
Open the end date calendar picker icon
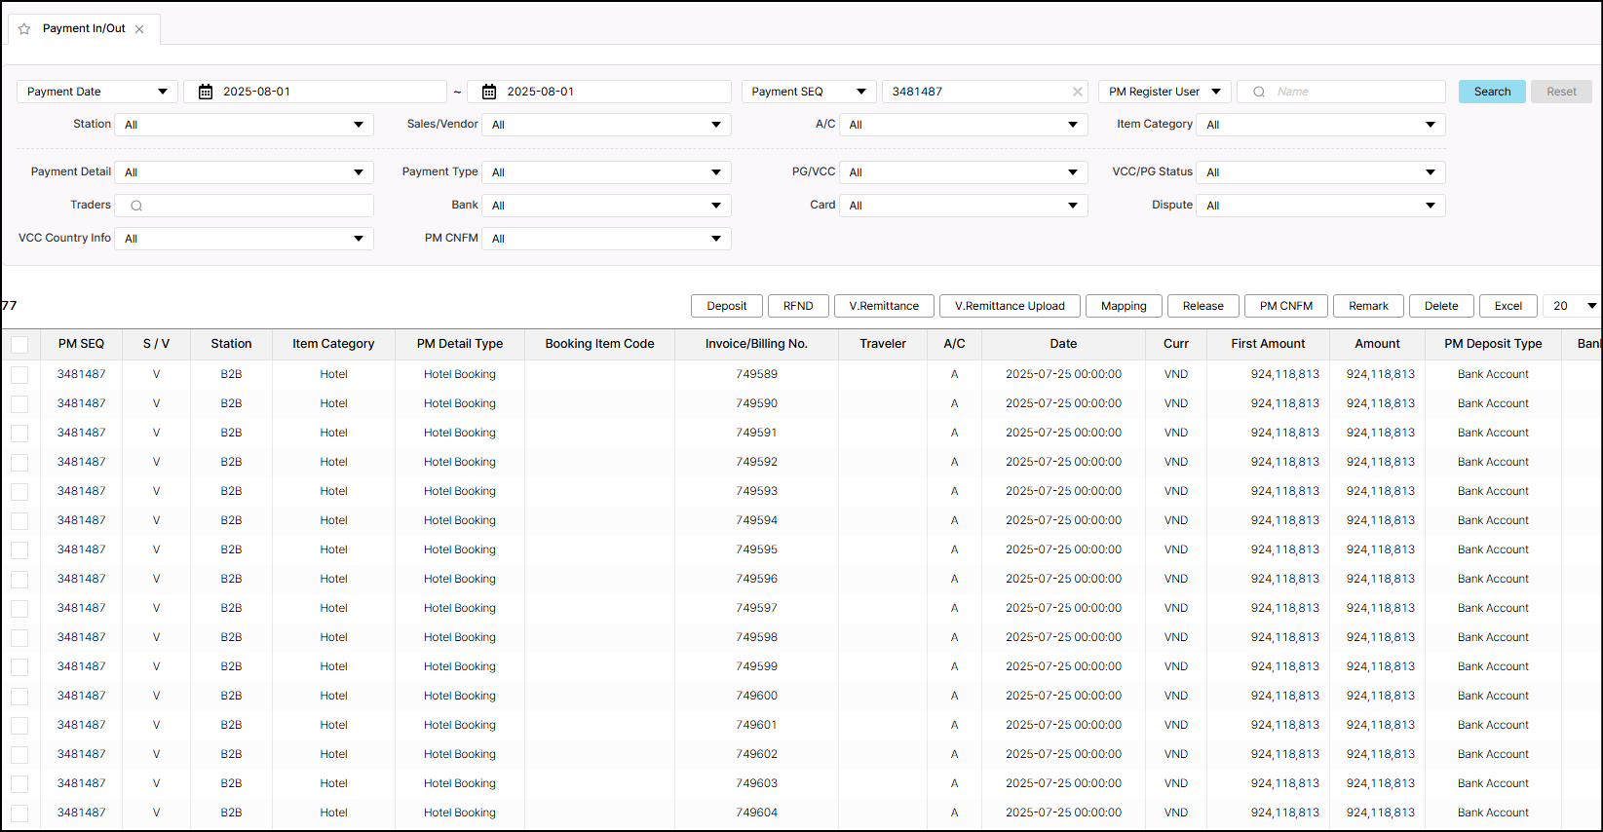click(x=489, y=92)
